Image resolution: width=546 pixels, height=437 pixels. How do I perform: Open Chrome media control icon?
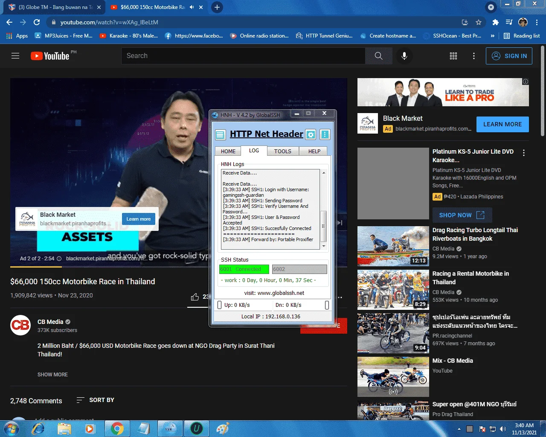pos(509,22)
